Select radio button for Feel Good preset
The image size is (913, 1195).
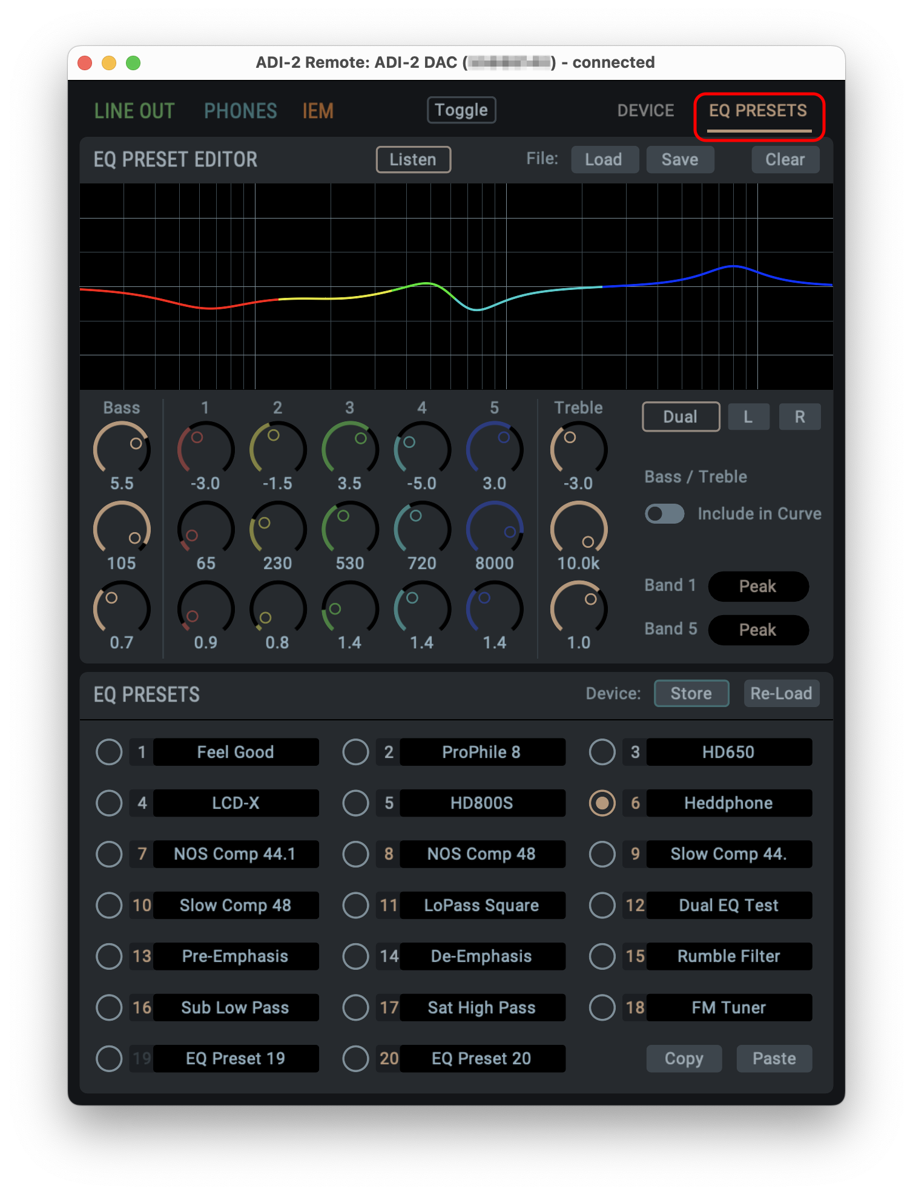tap(109, 752)
